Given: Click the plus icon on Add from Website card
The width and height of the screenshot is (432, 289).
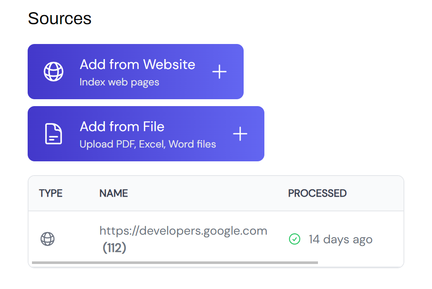Looking at the screenshot, I should pyautogui.click(x=219, y=72).
